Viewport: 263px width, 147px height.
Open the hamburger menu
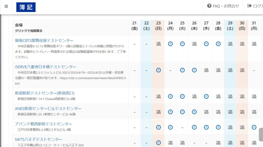6,6
